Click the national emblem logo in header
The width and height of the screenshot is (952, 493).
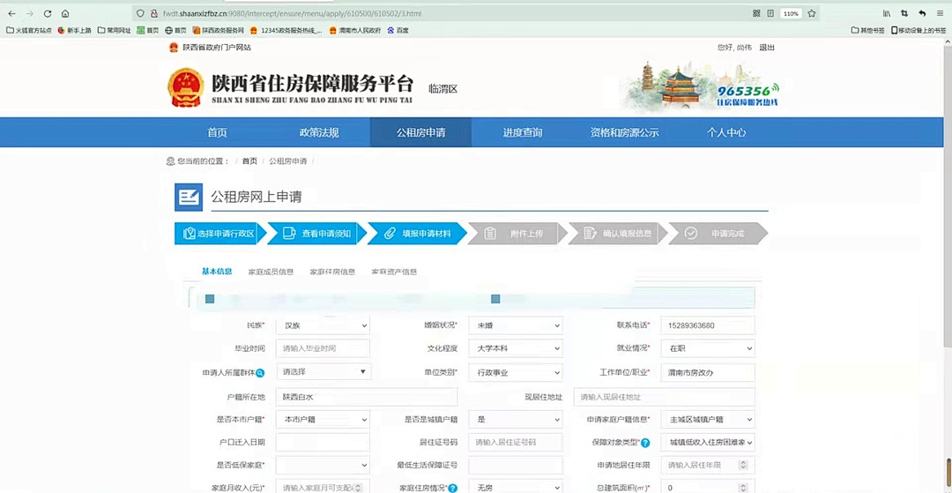[x=185, y=87]
